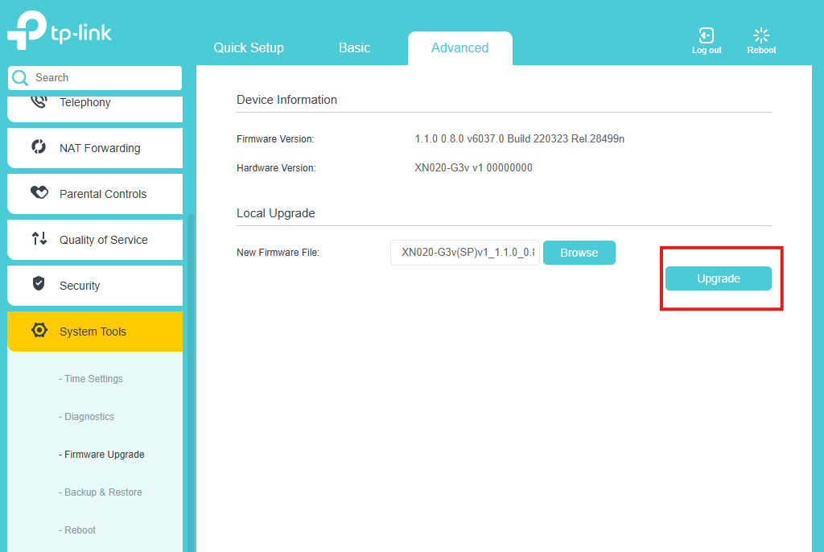Switch to the Quick Setup tab
This screenshot has height=552, width=824.
point(249,47)
